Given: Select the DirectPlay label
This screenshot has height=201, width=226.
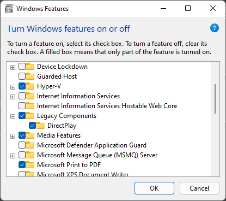Looking at the screenshot, I should (x=62, y=126).
